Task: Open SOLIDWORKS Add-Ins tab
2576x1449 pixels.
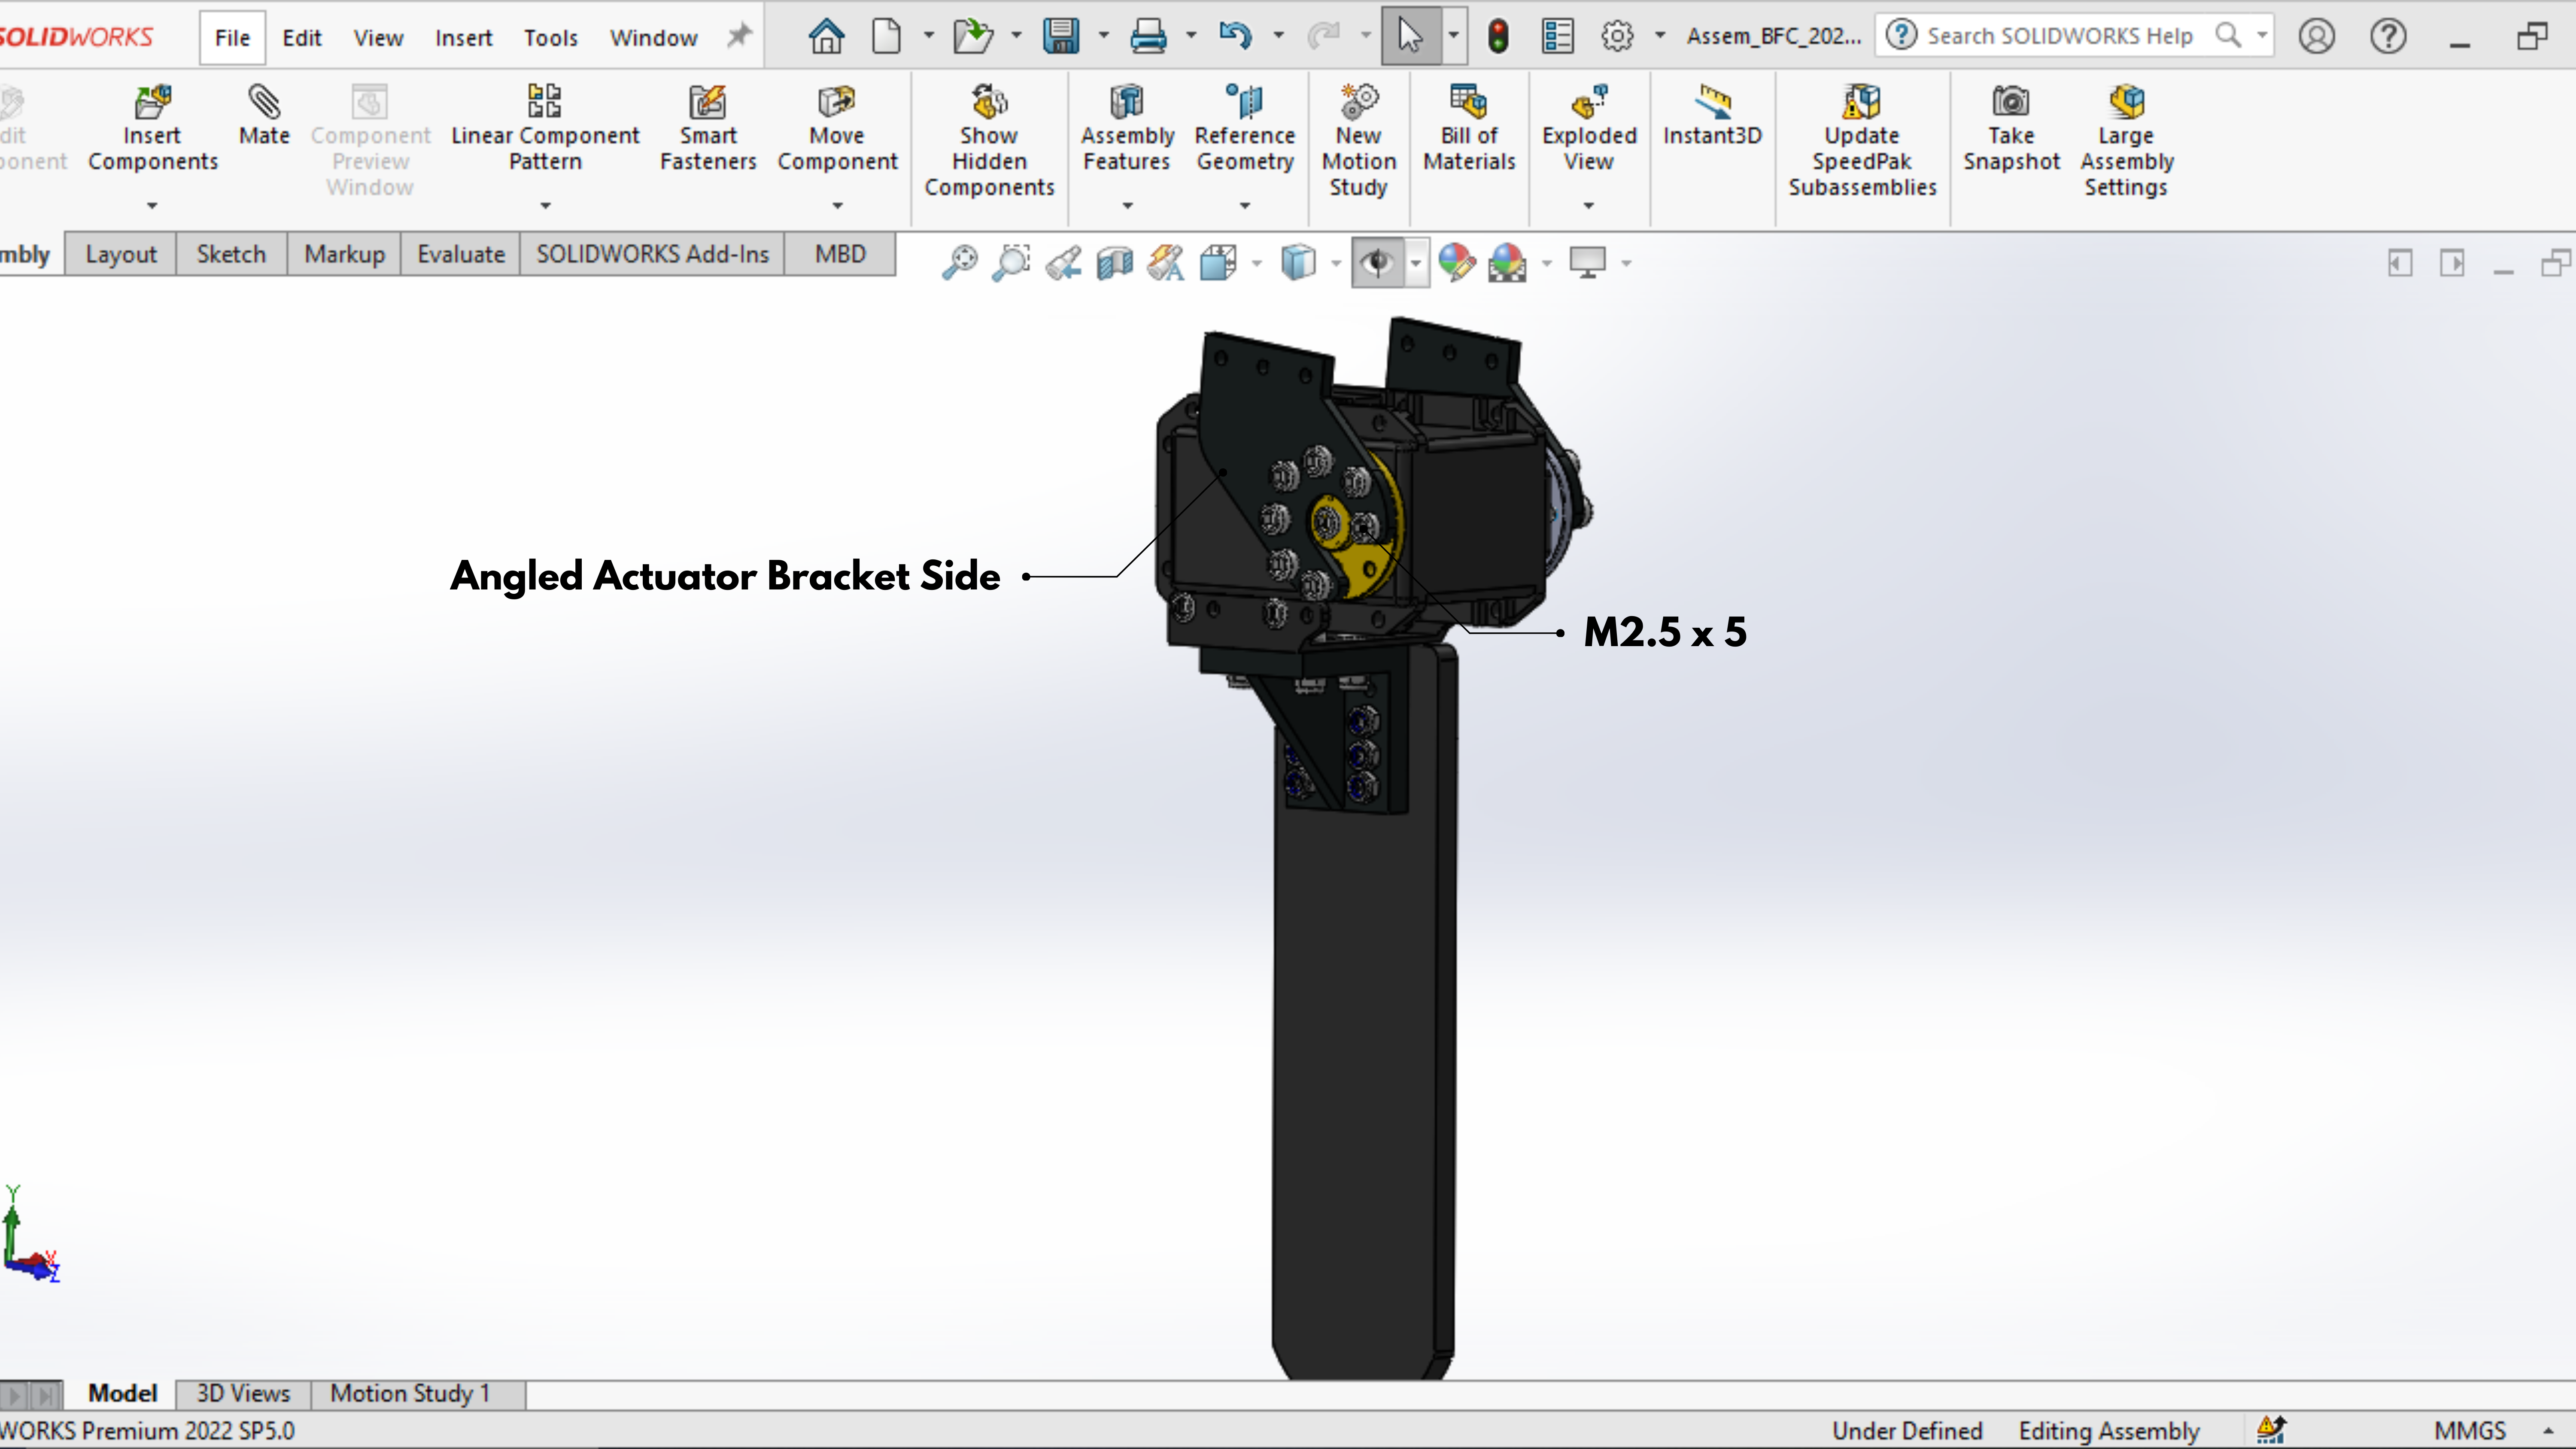Action: click(652, 254)
